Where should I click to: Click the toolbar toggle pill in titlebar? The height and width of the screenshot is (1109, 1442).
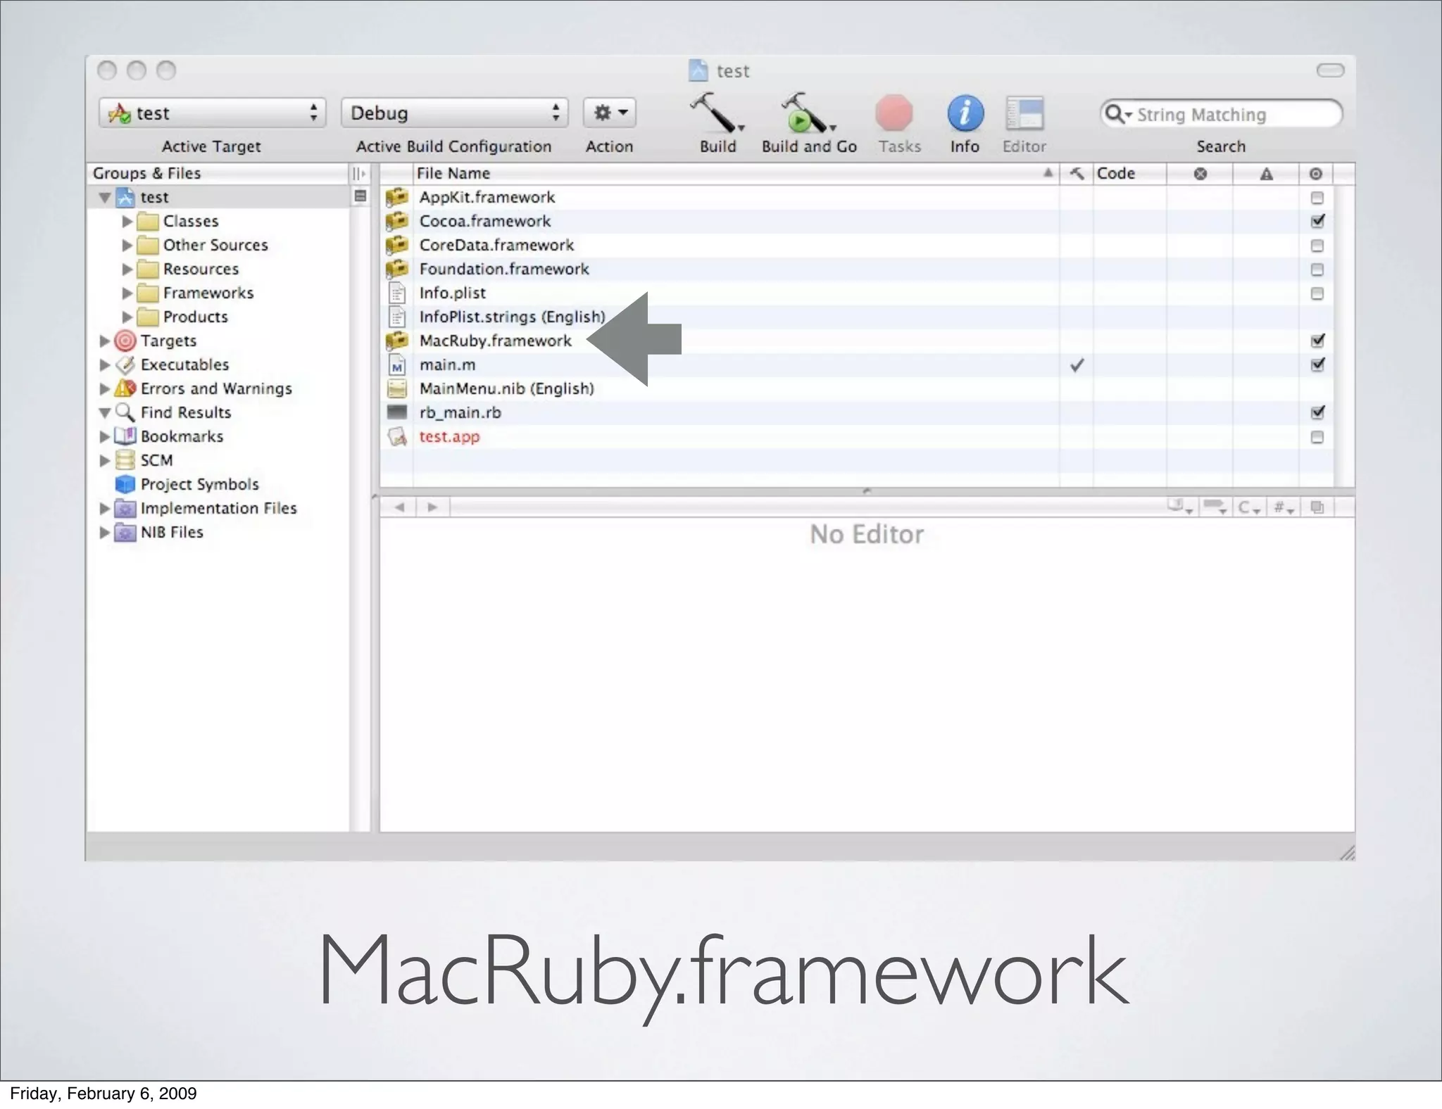(x=1330, y=70)
